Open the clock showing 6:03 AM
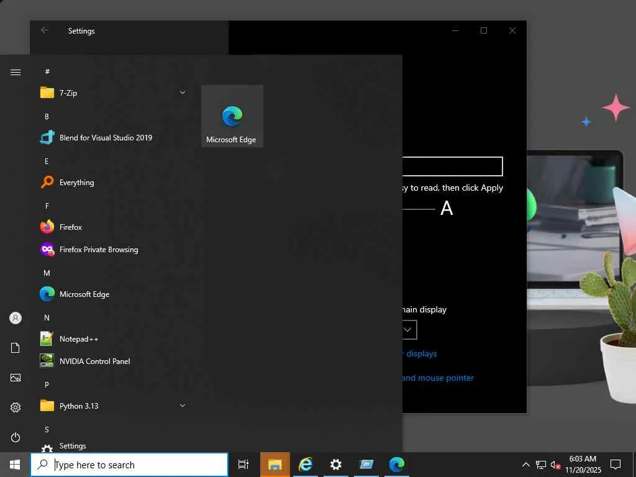This screenshot has height=477, width=636. coord(583,465)
